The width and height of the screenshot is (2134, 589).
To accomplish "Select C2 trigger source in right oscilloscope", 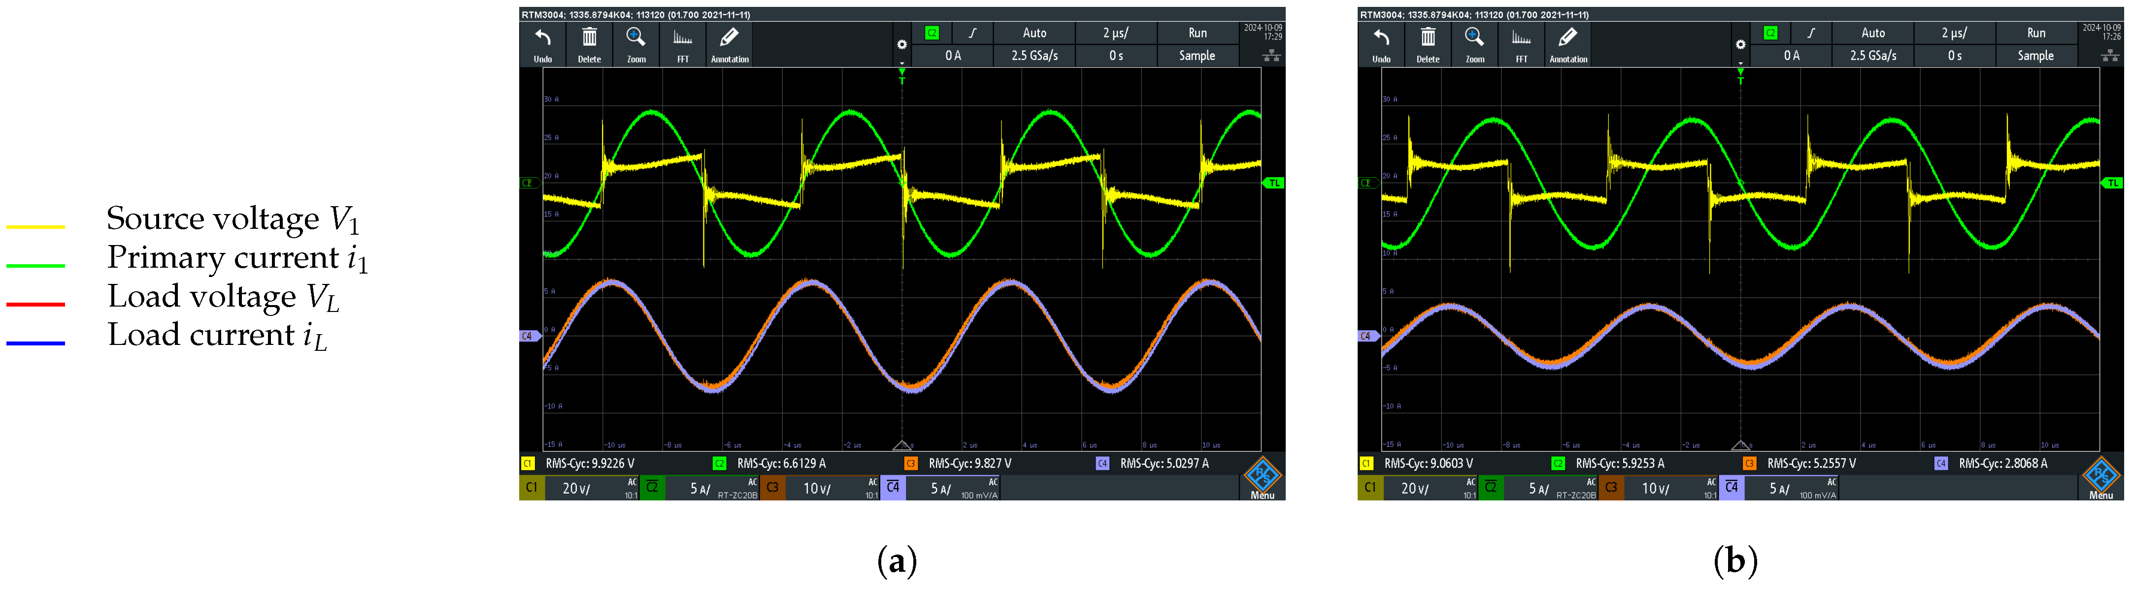I will (1770, 33).
